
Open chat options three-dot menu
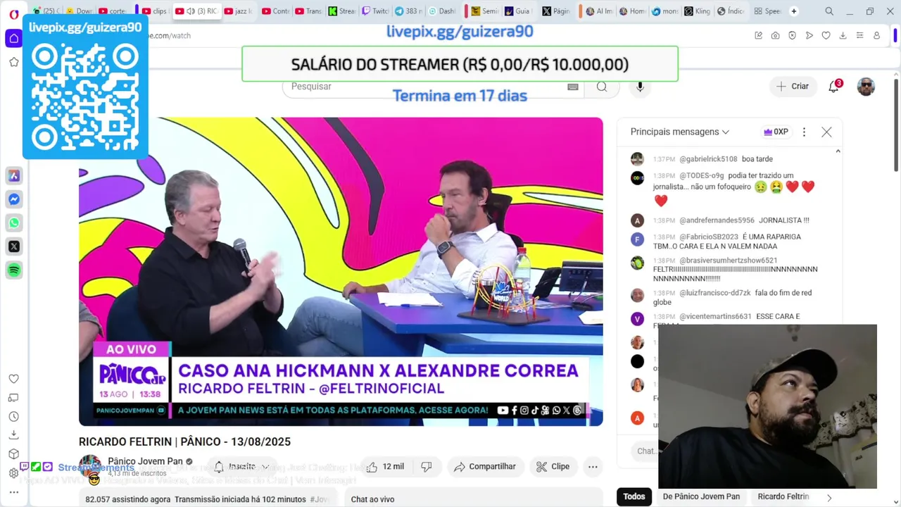(804, 132)
